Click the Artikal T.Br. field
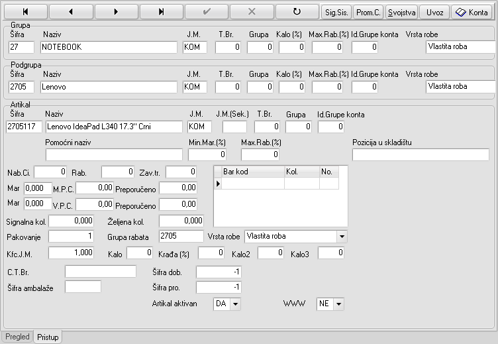Screen dimensions: 498x344 click(267, 127)
